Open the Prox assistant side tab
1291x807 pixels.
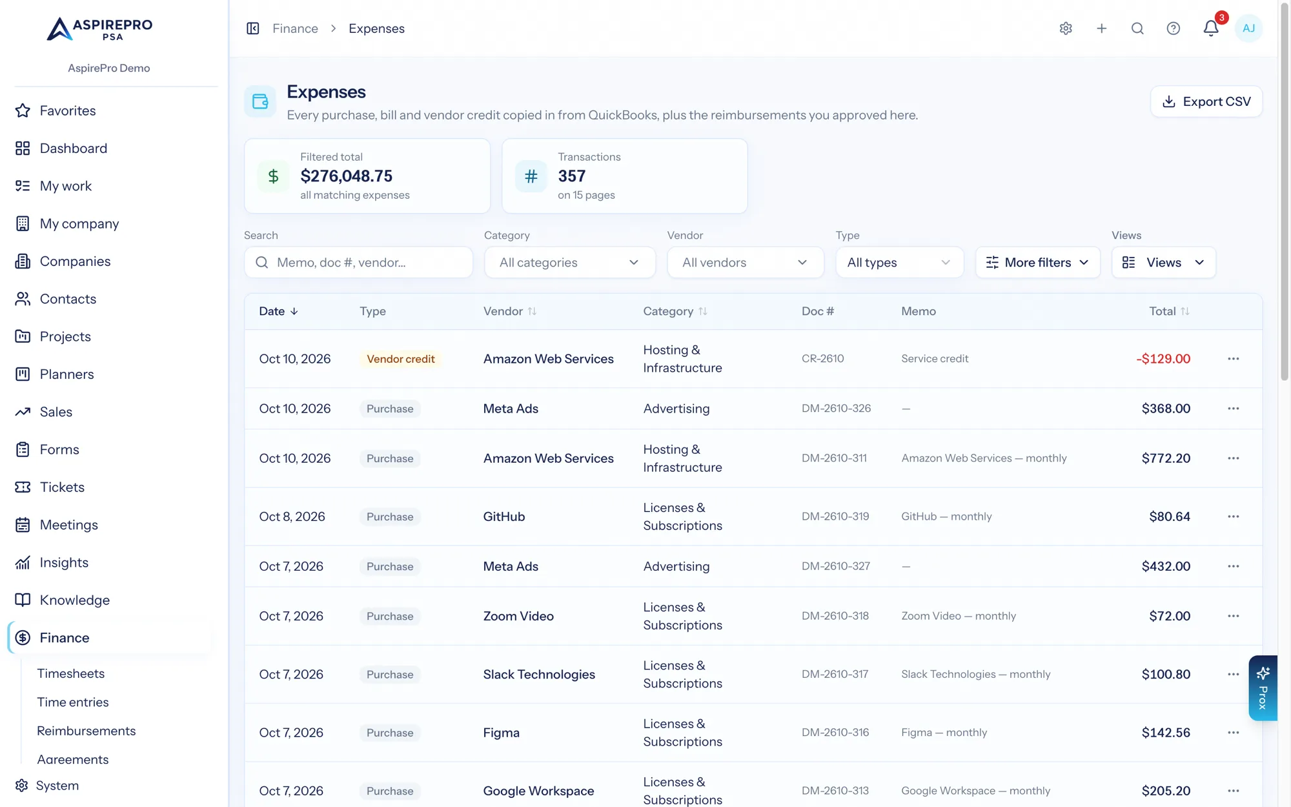(x=1263, y=688)
